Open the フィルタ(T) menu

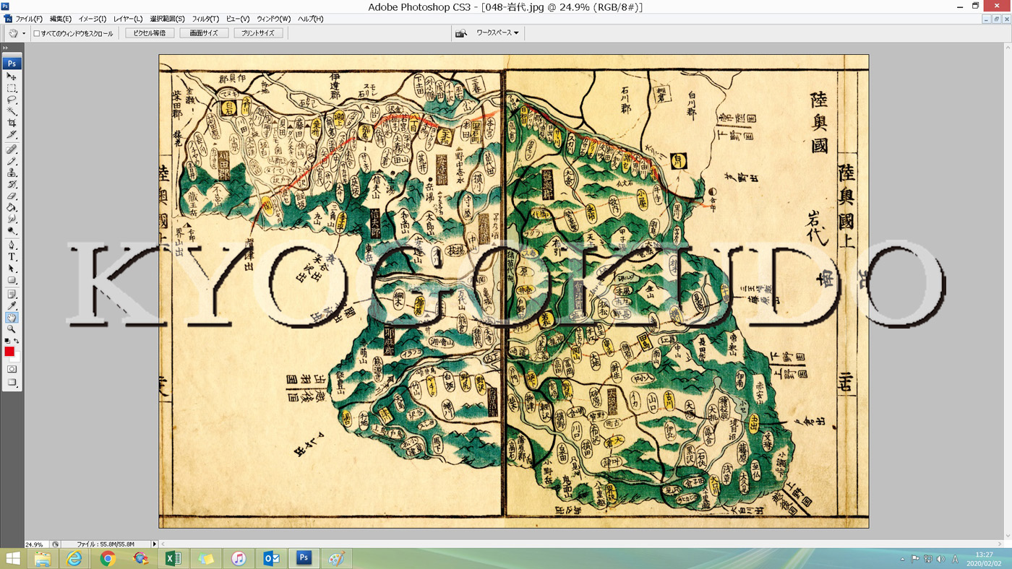(206, 19)
